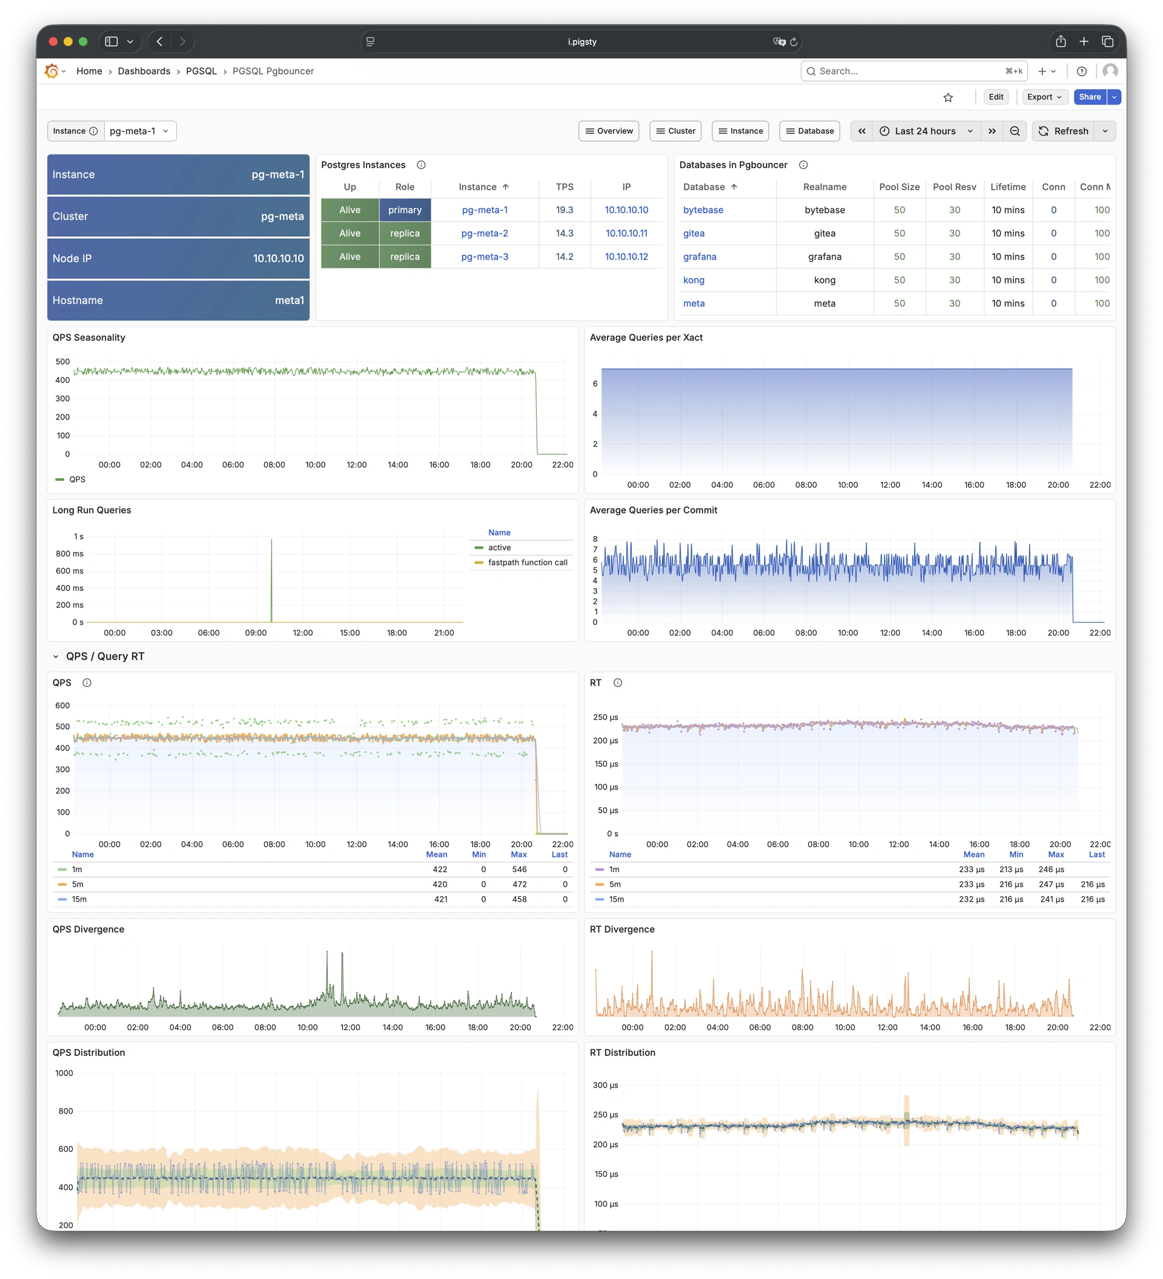Screen dimensions: 1163x1279
Task: Toggle the 5m series in QPS legend
Action: point(78,884)
